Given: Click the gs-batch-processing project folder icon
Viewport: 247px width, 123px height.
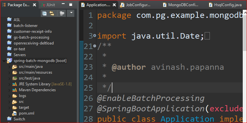Looking at the screenshot, I should [9, 37].
